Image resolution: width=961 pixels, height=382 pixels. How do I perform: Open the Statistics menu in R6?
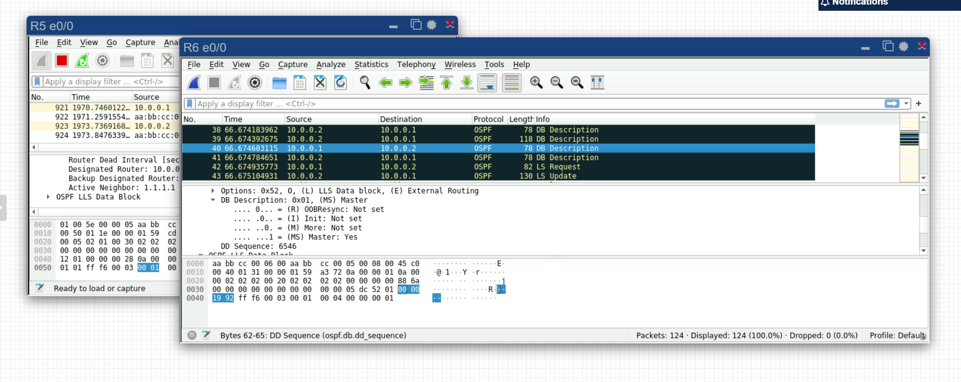pyautogui.click(x=371, y=64)
